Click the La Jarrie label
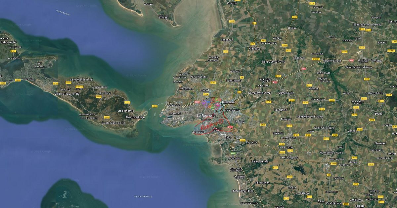This screenshot has width=397, height=208. pos(287,147)
